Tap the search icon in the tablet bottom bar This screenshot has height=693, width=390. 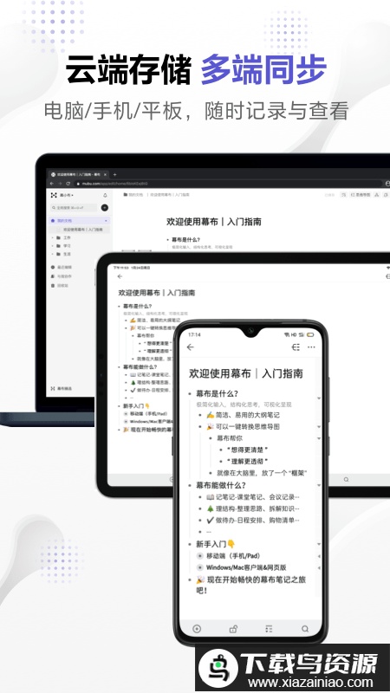coord(346,480)
